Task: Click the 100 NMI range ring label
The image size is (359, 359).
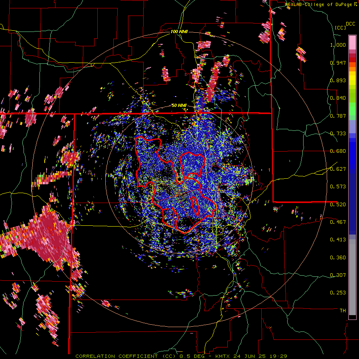Action: coord(179,32)
